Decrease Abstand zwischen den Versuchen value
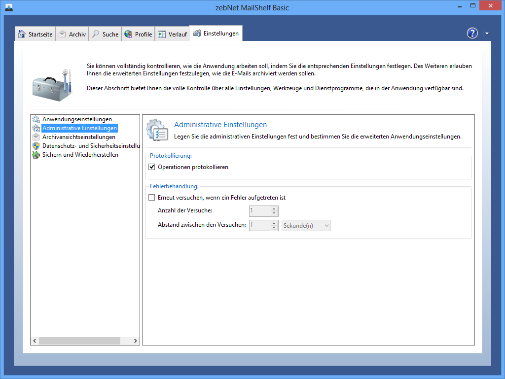 [x=274, y=228]
